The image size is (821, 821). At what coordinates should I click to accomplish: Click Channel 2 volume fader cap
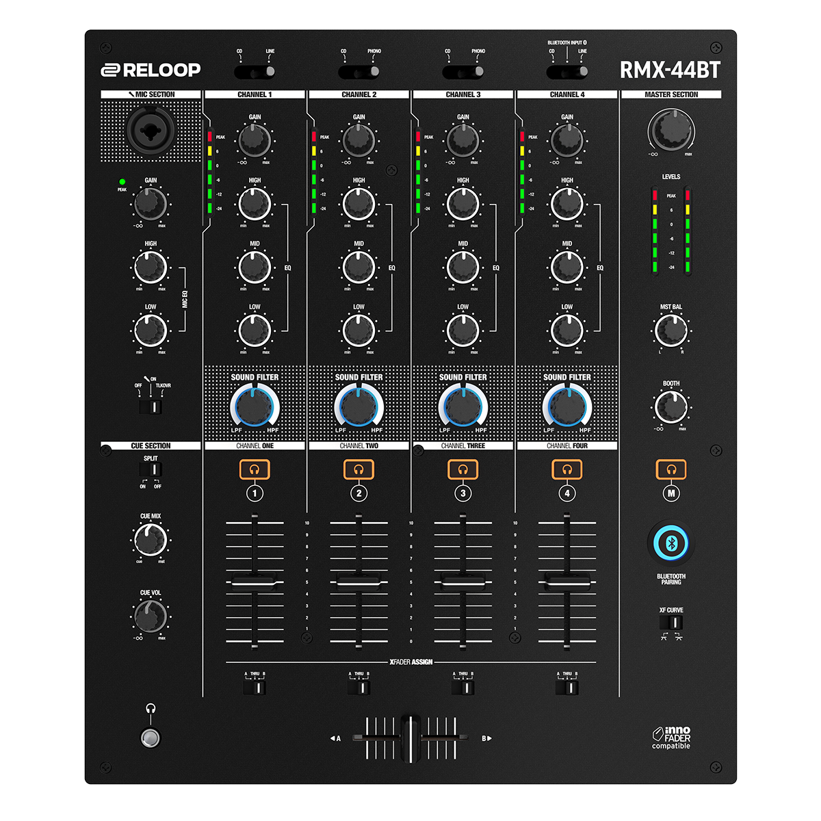pyautogui.click(x=359, y=582)
